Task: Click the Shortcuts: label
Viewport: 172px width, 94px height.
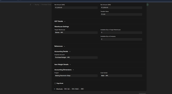Action: [60, 89]
